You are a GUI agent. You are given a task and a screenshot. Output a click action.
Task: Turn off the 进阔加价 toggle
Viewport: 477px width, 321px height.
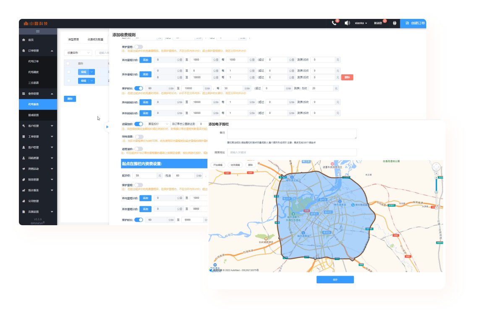(x=139, y=124)
